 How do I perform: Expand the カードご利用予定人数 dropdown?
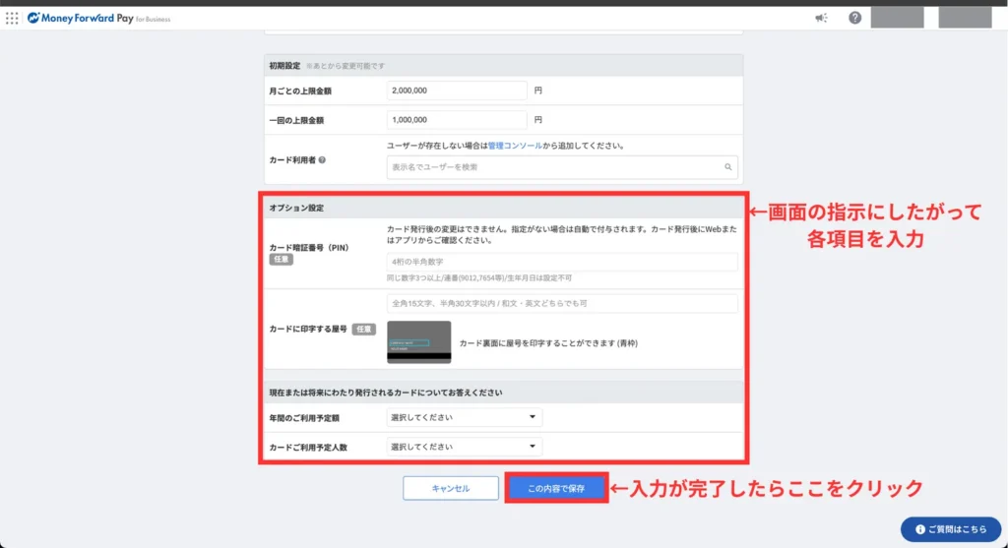(464, 447)
